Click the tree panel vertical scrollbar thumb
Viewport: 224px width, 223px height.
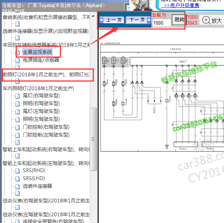pyautogui.click(x=93, y=139)
